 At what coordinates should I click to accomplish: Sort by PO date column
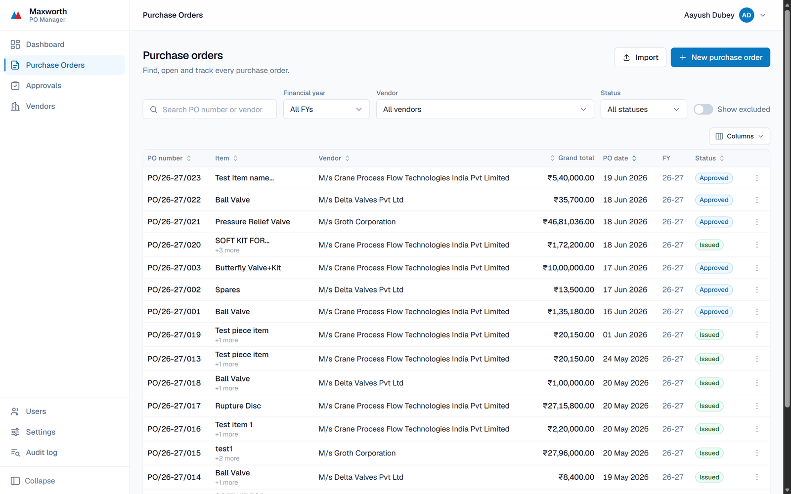point(620,158)
